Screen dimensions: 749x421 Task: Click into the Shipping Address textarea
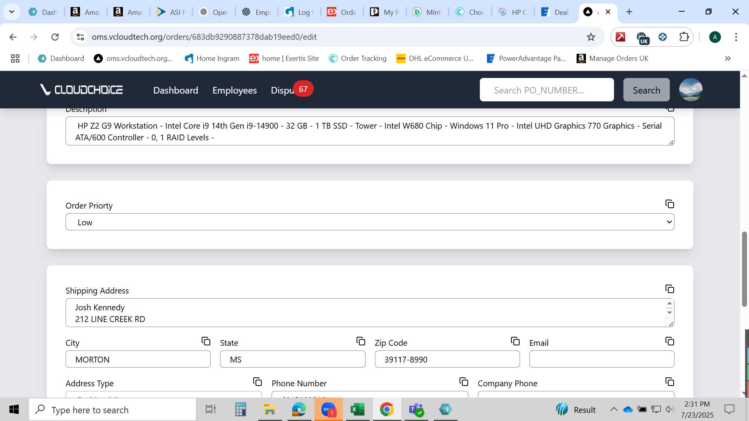click(x=370, y=313)
